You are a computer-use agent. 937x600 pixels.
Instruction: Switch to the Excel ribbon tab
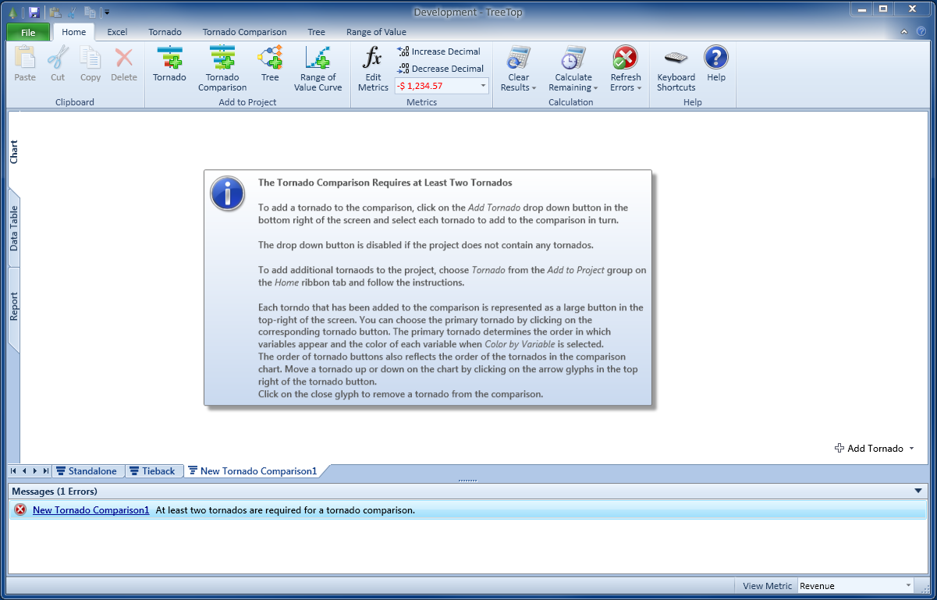117,32
